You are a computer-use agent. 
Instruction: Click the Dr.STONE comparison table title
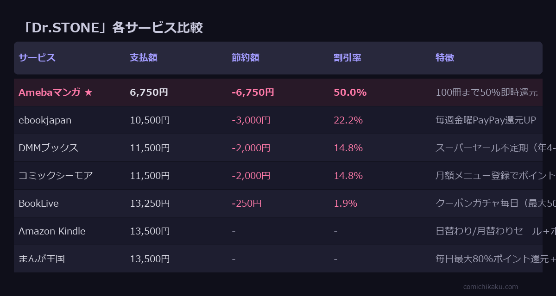[x=114, y=28]
